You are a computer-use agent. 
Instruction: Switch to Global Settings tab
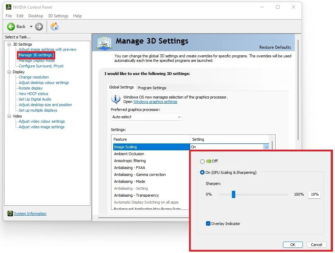pos(121,87)
